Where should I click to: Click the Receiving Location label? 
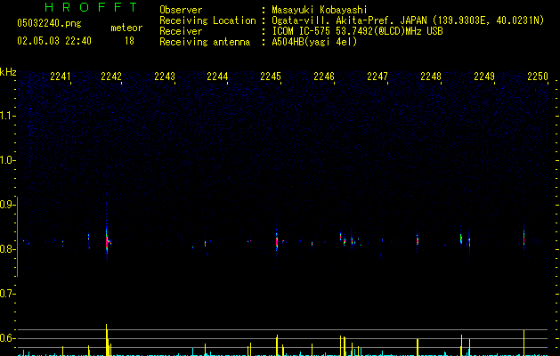(207, 20)
